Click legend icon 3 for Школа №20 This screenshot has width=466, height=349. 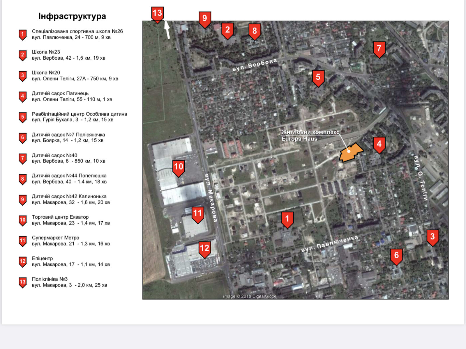pos(23,76)
